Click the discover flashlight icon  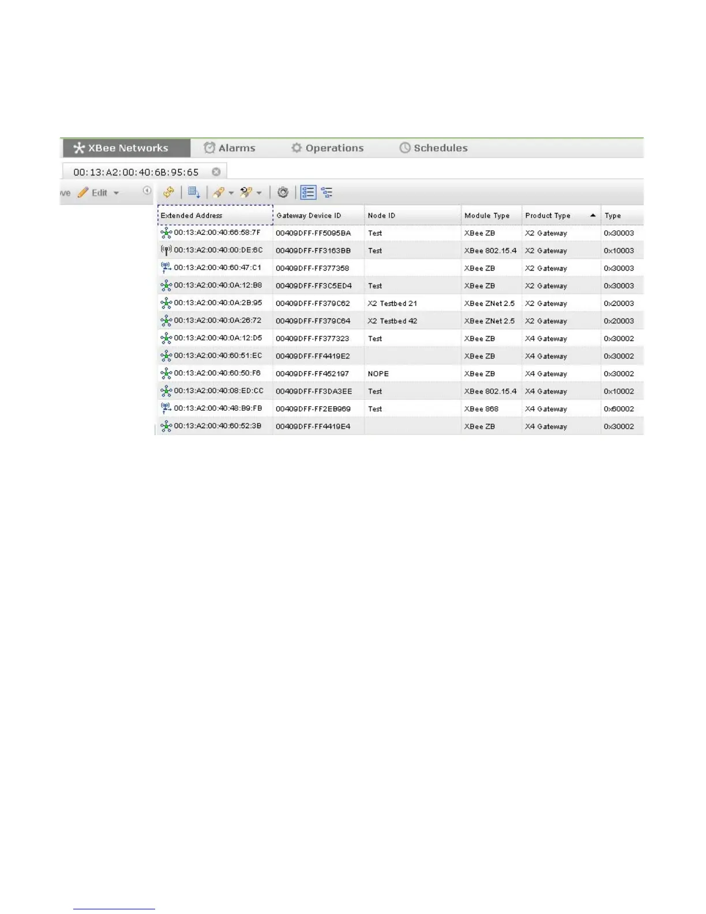[x=218, y=192]
